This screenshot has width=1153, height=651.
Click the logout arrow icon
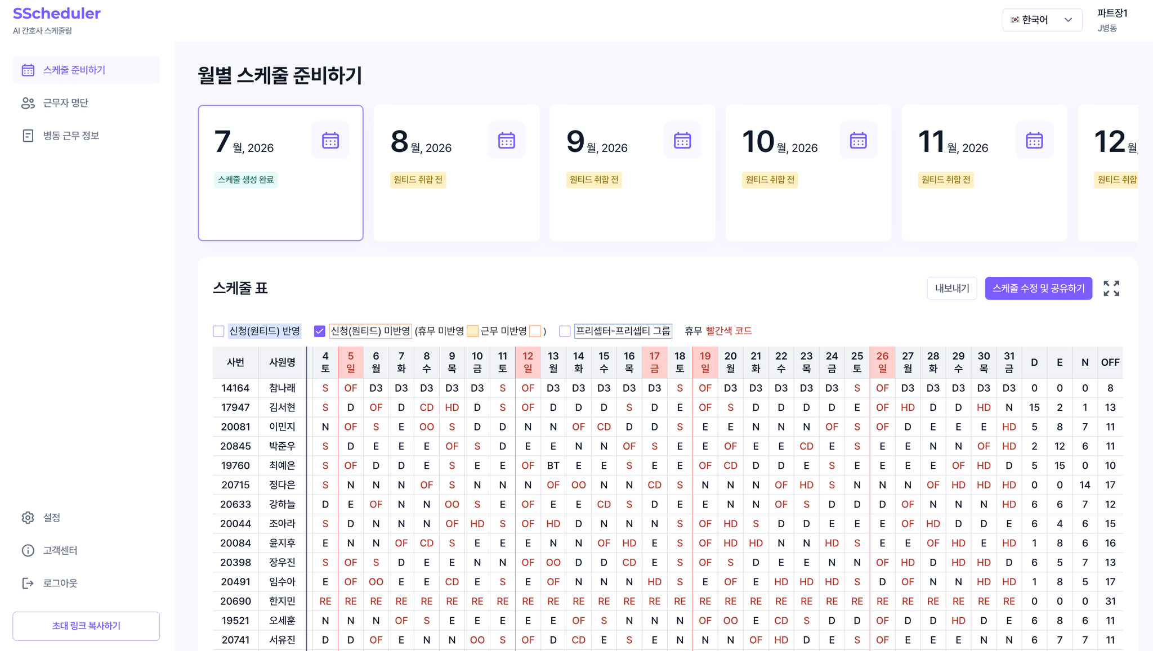coord(28,583)
